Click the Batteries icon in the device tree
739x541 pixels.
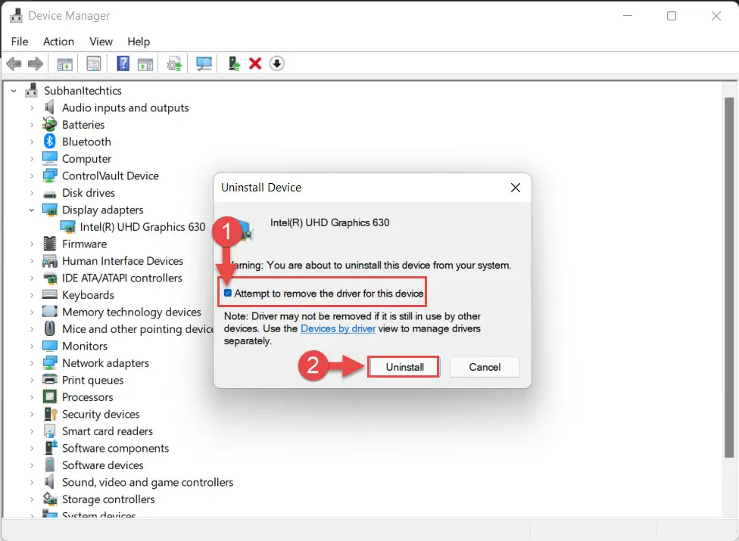(x=49, y=124)
